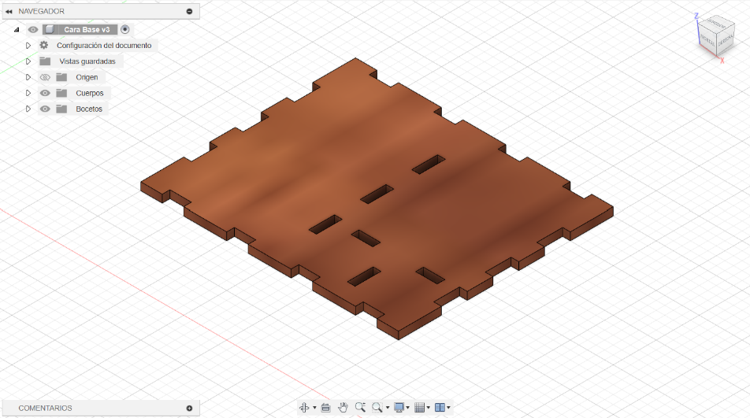Click the Cuerpos folder icon
Viewport: 750px width, 418px height.
point(61,93)
